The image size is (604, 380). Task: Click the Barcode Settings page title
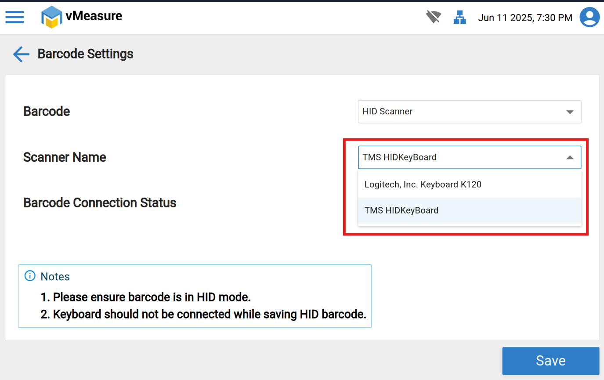coord(85,54)
